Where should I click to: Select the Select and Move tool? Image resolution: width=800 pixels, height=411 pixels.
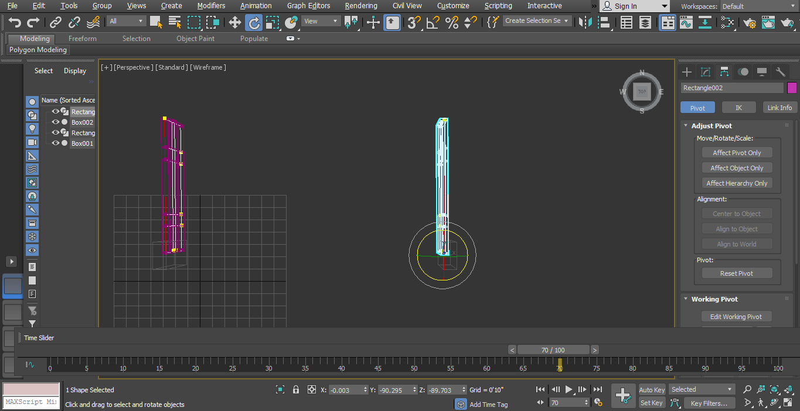(234, 22)
